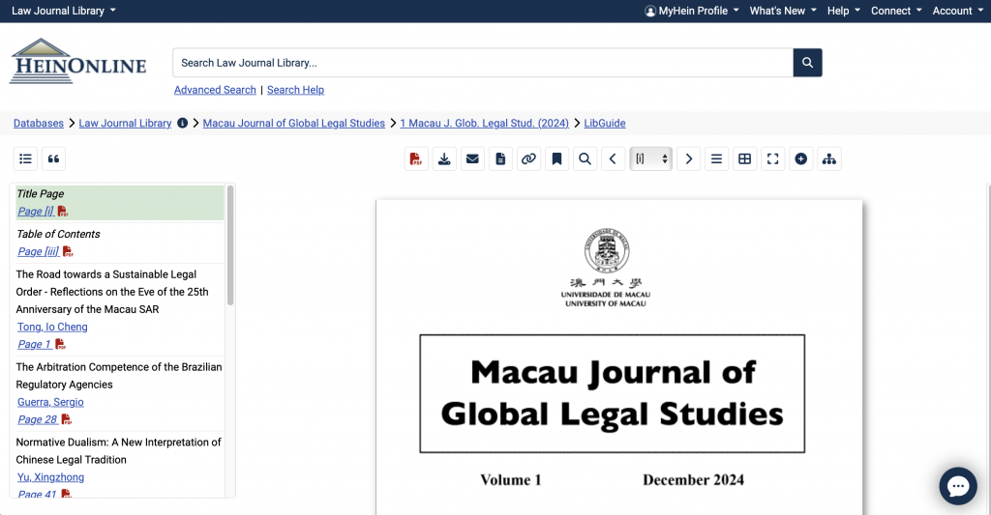Screen dimensions: 991x515
Task: Expand the MyHein Profile dropdown
Action: (x=692, y=11)
